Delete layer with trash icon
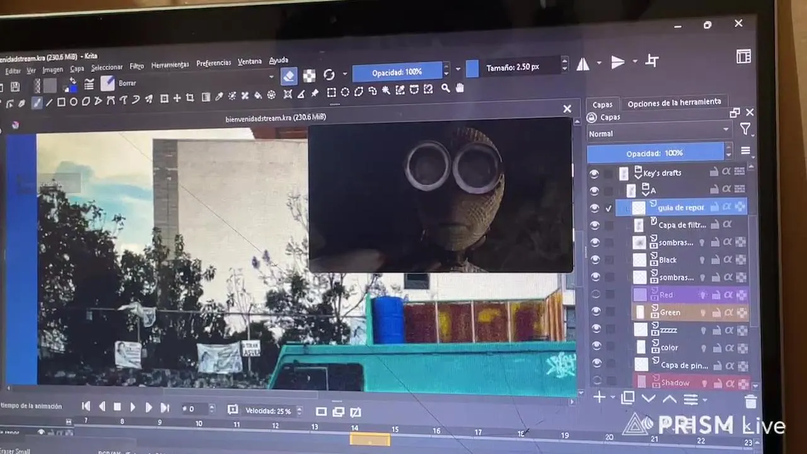 coord(750,401)
